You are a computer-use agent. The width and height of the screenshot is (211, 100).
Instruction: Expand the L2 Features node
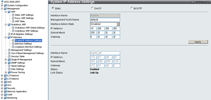click(x=2, y=76)
